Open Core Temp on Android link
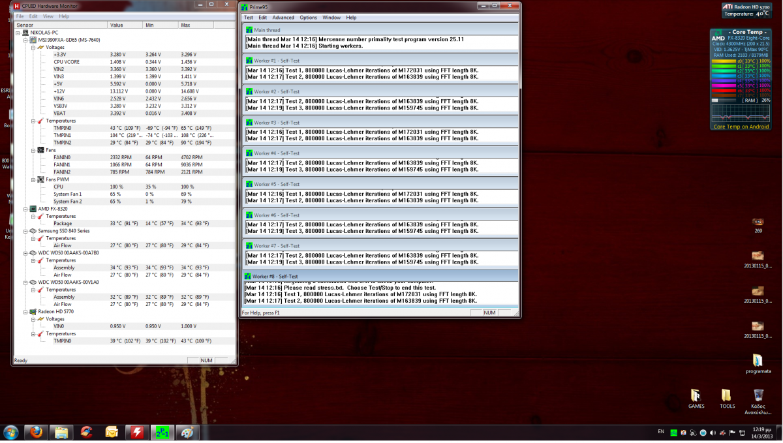This screenshot has height=443, width=783. click(741, 127)
